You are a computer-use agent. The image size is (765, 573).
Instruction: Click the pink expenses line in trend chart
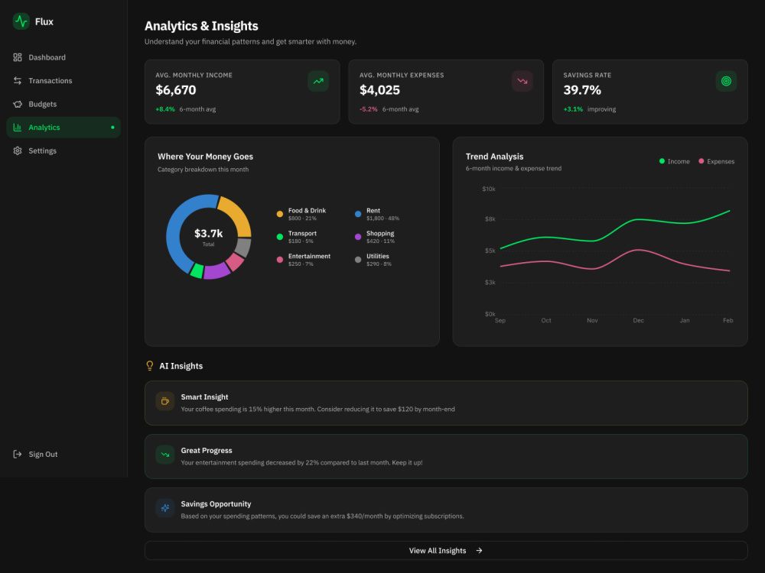click(x=639, y=251)
